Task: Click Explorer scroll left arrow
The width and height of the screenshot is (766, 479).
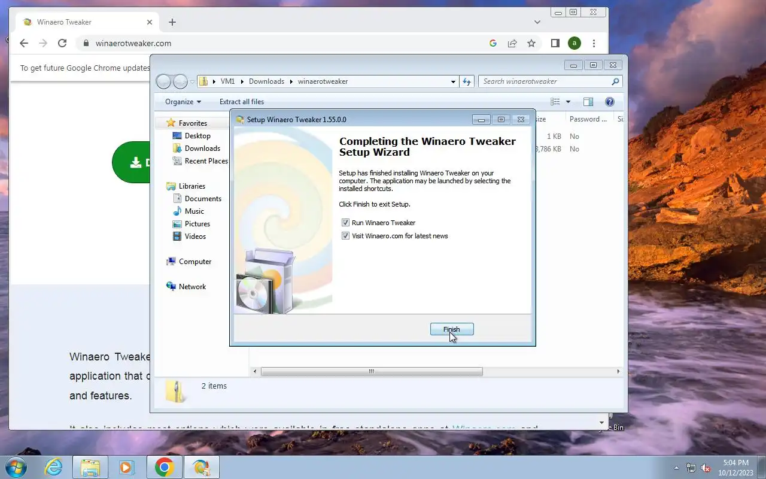Action: coord(256,372)
